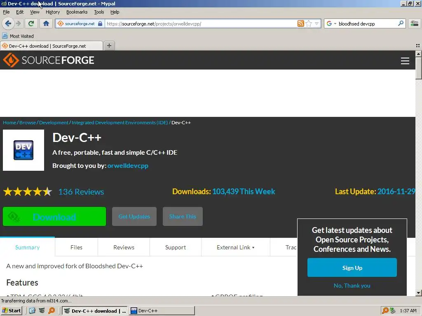Click the green Download button

[x=54, y=216]
